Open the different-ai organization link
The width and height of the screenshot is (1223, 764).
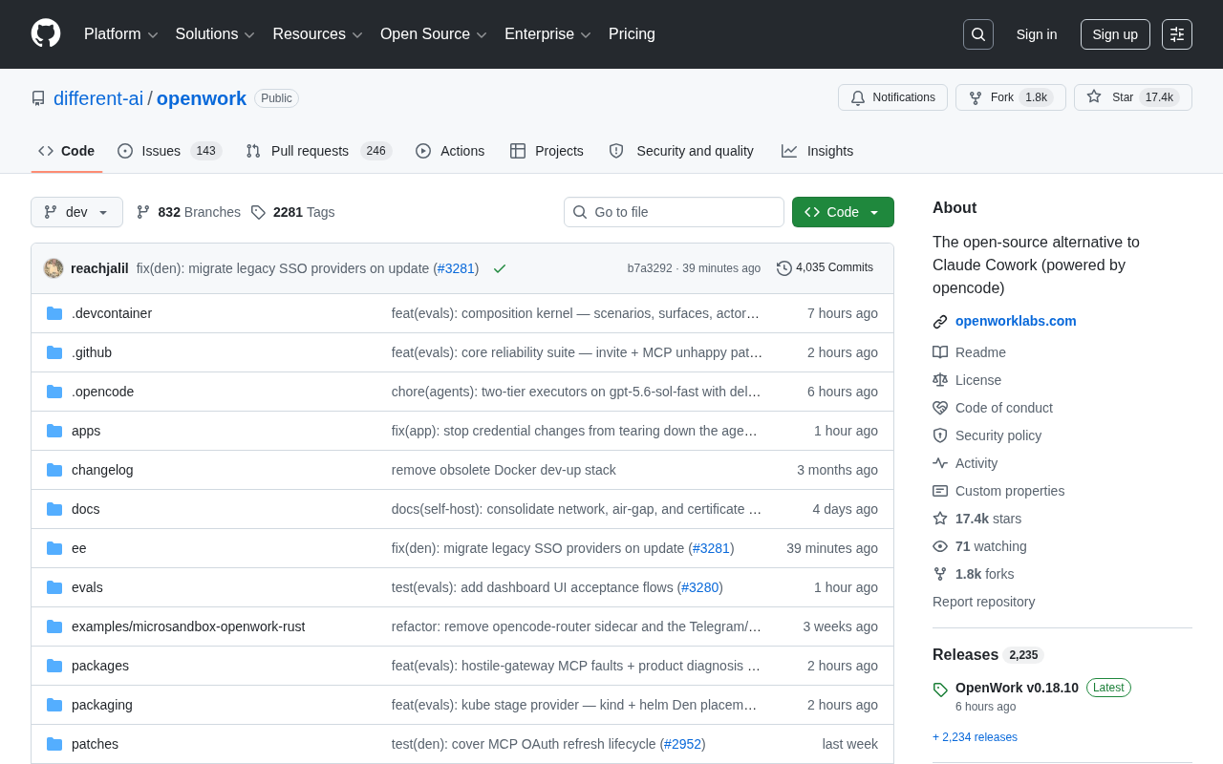tap(98, 98)
